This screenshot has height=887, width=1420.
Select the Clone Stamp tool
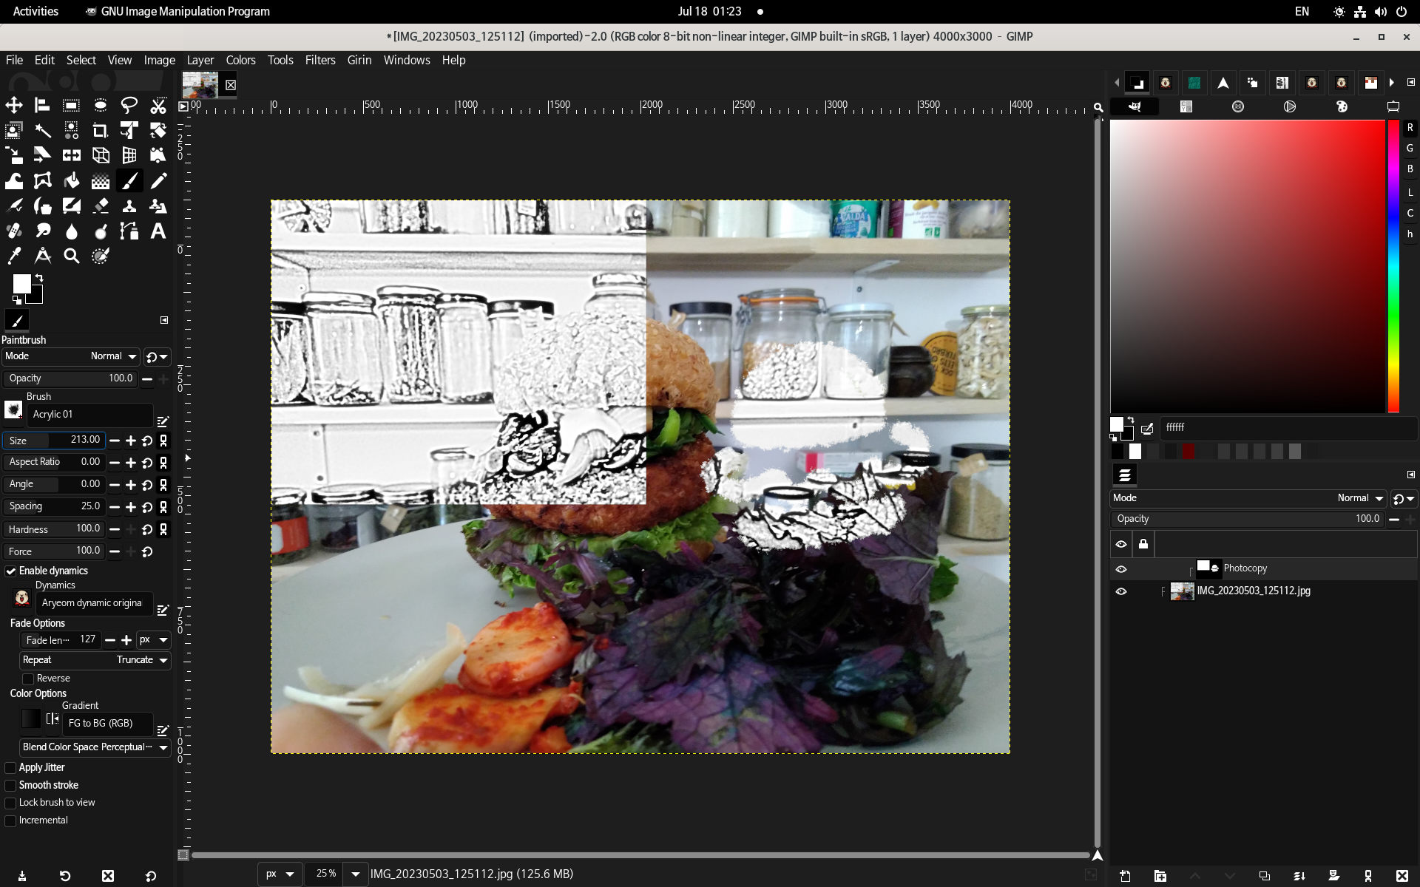point(130,205)
